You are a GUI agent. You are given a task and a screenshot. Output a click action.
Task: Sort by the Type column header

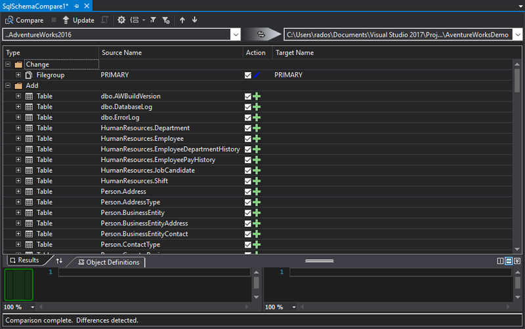pyautogui.click(x=51, y=52)
